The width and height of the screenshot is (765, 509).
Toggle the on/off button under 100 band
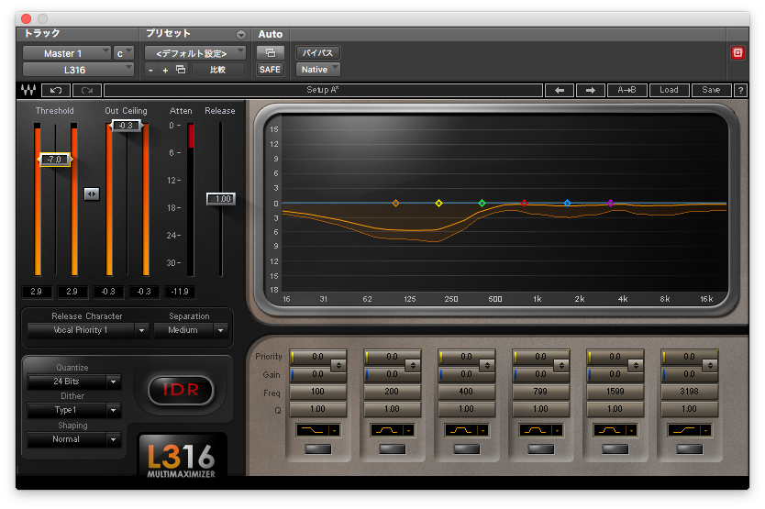(318, 449)
